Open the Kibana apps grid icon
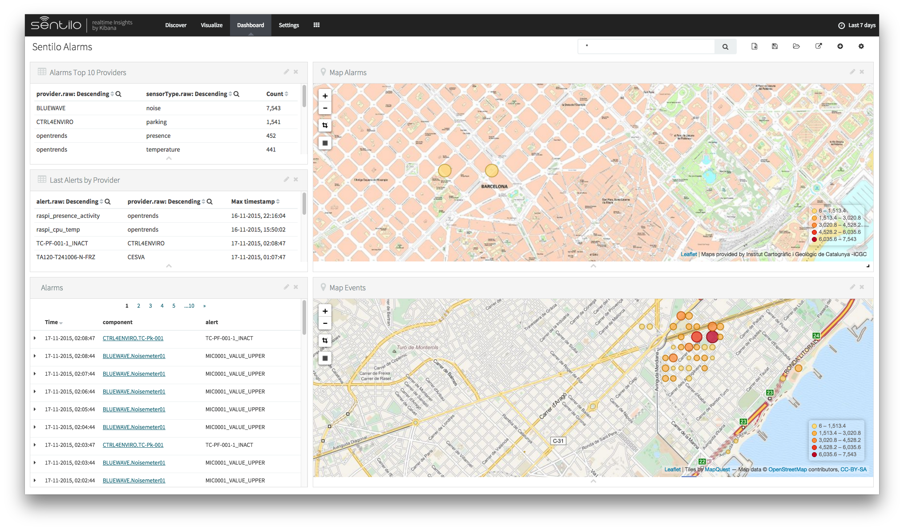This screenshot has width=904, height=530. [x=316, y=25]
